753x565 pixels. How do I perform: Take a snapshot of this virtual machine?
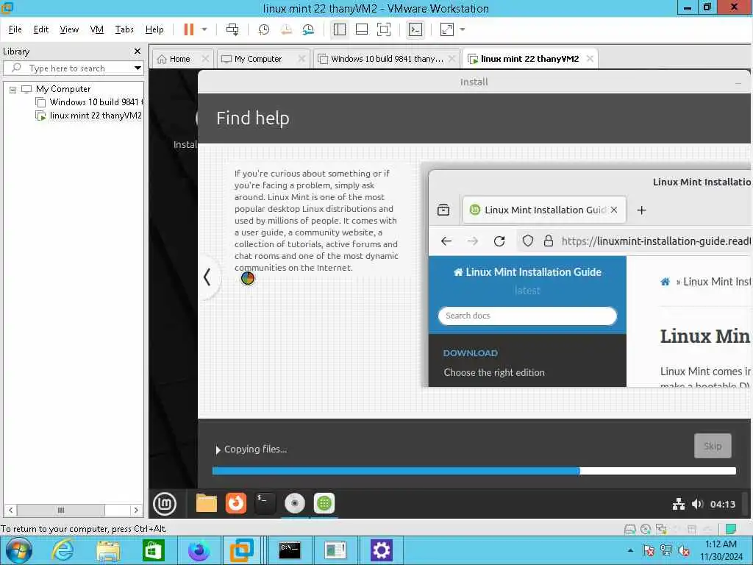coord(264,29)
